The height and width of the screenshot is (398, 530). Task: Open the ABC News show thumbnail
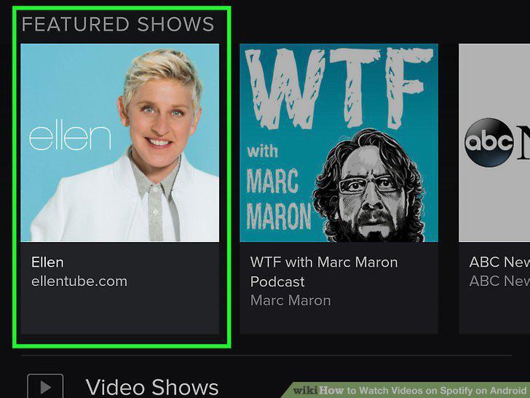point(494,142)
